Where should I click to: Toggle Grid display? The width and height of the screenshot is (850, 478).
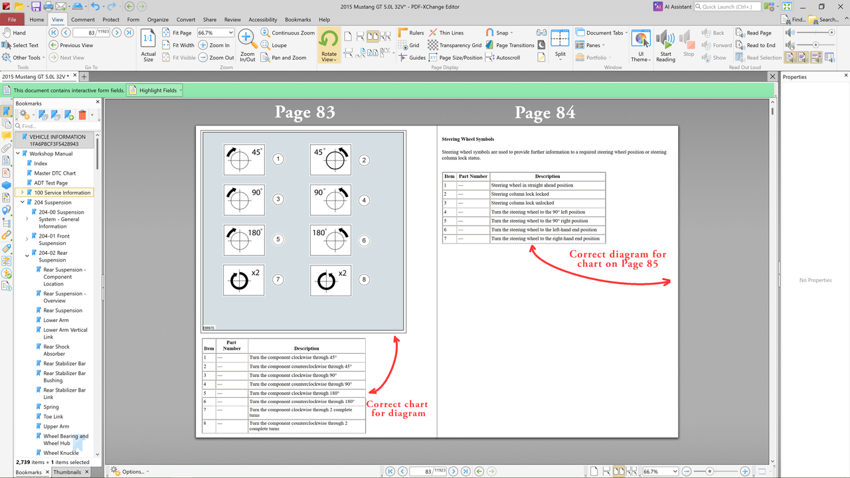(409, 45)
